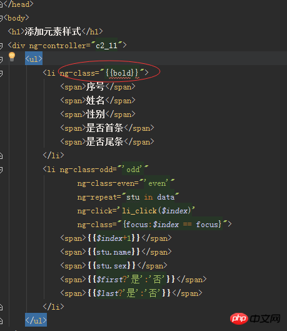
Task: Collapse the ul block fold marker
Action: [1, 59]
